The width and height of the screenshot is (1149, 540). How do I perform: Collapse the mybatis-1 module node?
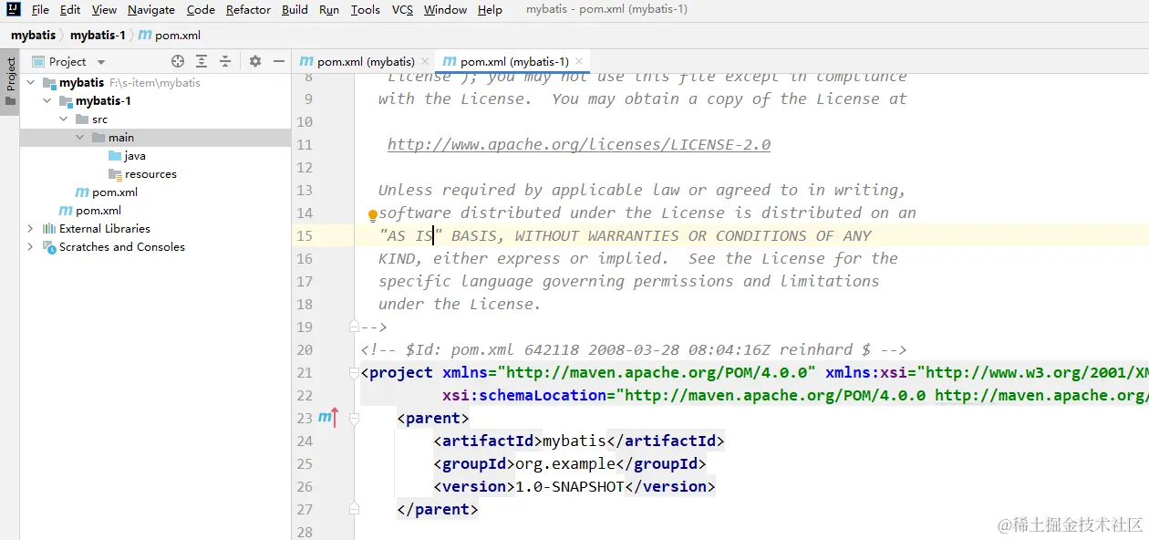[47, 100]
